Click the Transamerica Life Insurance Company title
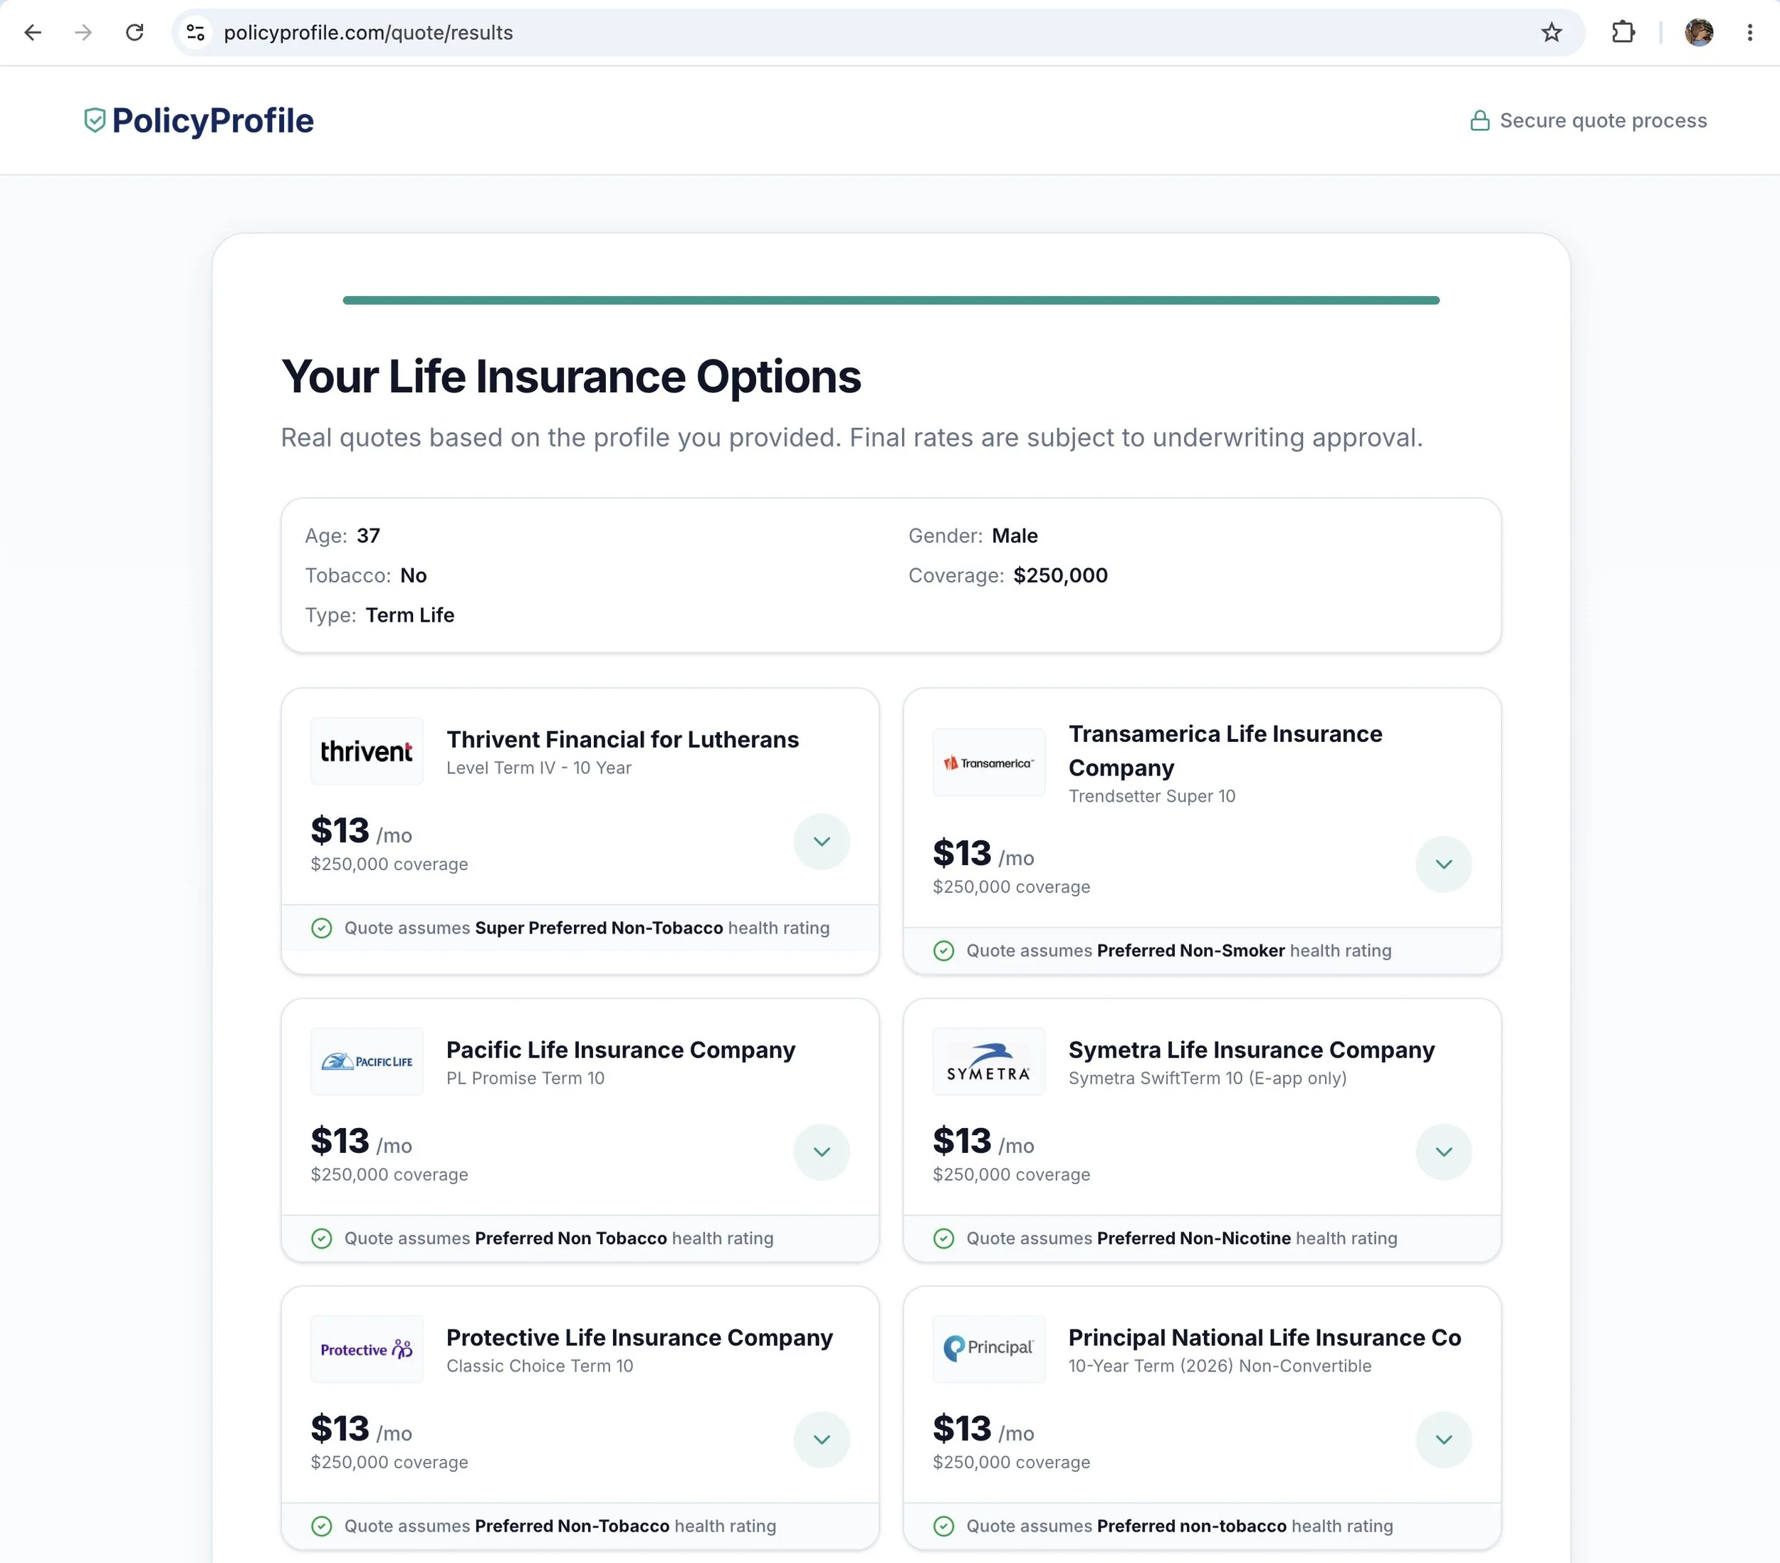Screen dimensions: 1780x1563 point(1225,751)
